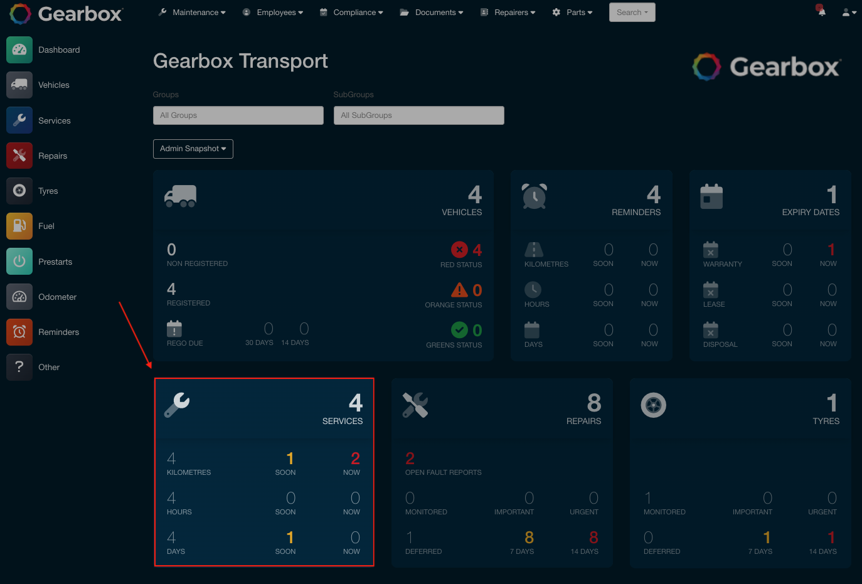Expand the Compliance menu
The width and height of the screenshot is (862, 584).
coord(351,13)
